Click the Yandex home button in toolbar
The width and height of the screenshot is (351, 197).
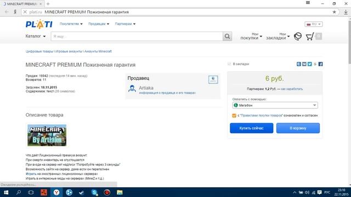point(15,12)
